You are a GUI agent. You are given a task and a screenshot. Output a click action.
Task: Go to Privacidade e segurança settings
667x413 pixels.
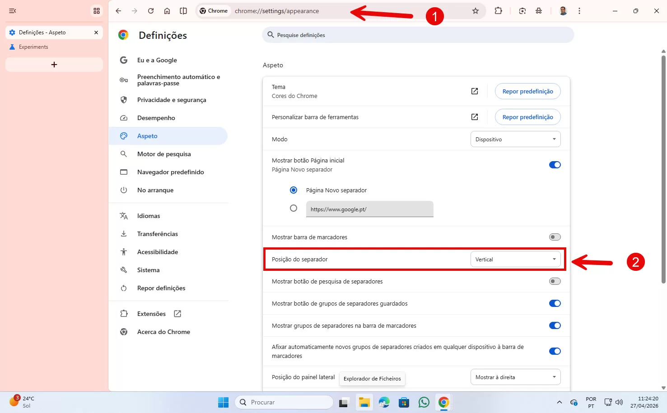click(171, 100)
